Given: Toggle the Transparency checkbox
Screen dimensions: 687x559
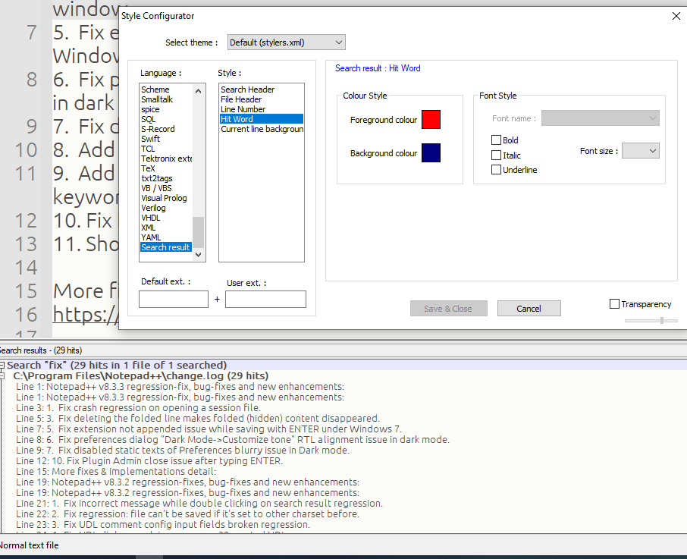Looking at the screenshot, I should point(614,304).
